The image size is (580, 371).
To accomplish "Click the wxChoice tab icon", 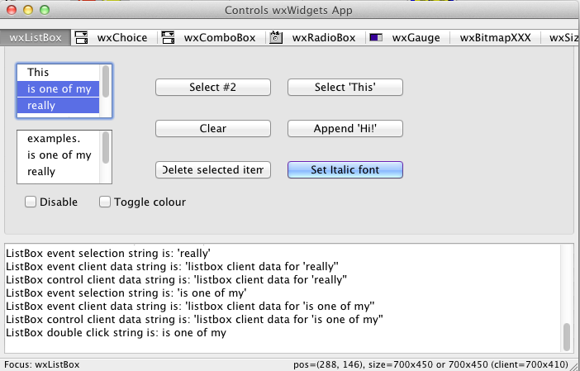I will (x=81, y=38).
